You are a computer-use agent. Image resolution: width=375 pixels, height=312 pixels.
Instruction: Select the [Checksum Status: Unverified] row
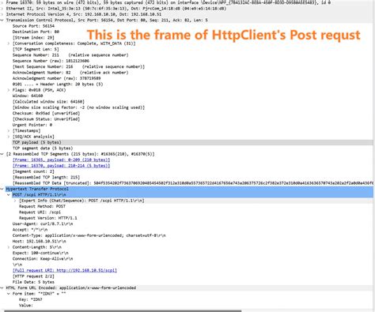(46, 119)
